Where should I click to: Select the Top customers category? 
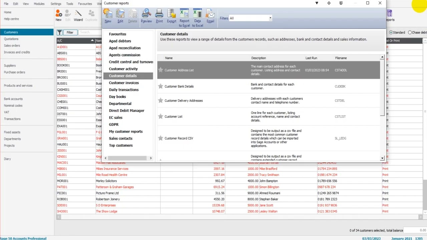pos(121,145)
